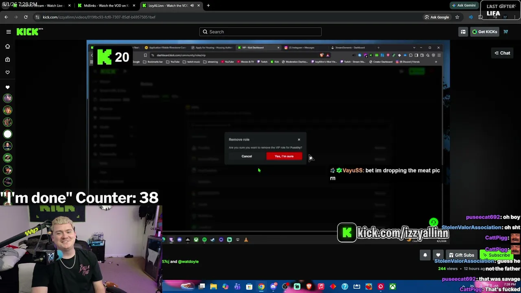Open a new browser tab

pyautogui.click(x=208, y=6)
